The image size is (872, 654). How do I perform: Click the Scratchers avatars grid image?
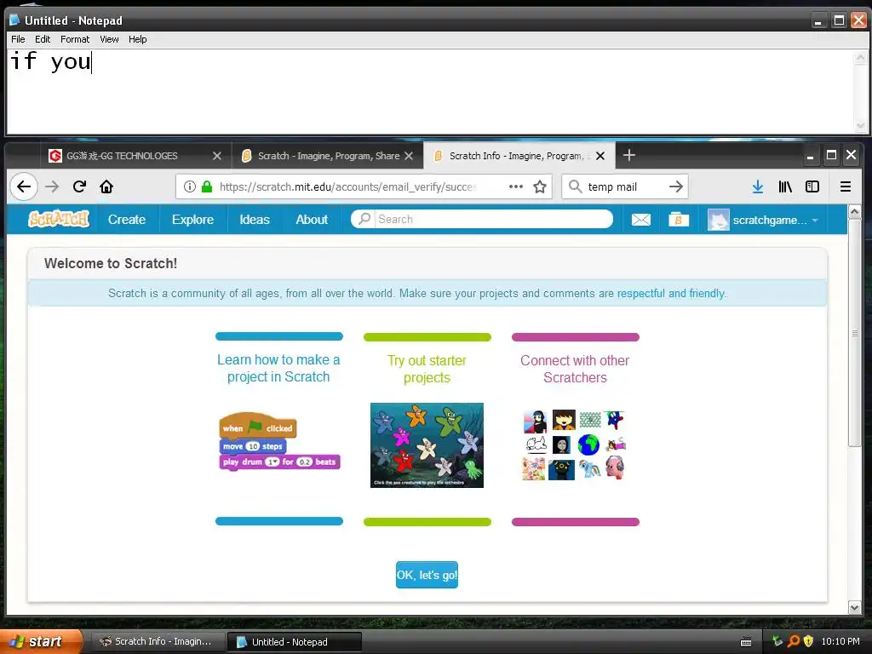pyautogui.click(x=575, y=445)
